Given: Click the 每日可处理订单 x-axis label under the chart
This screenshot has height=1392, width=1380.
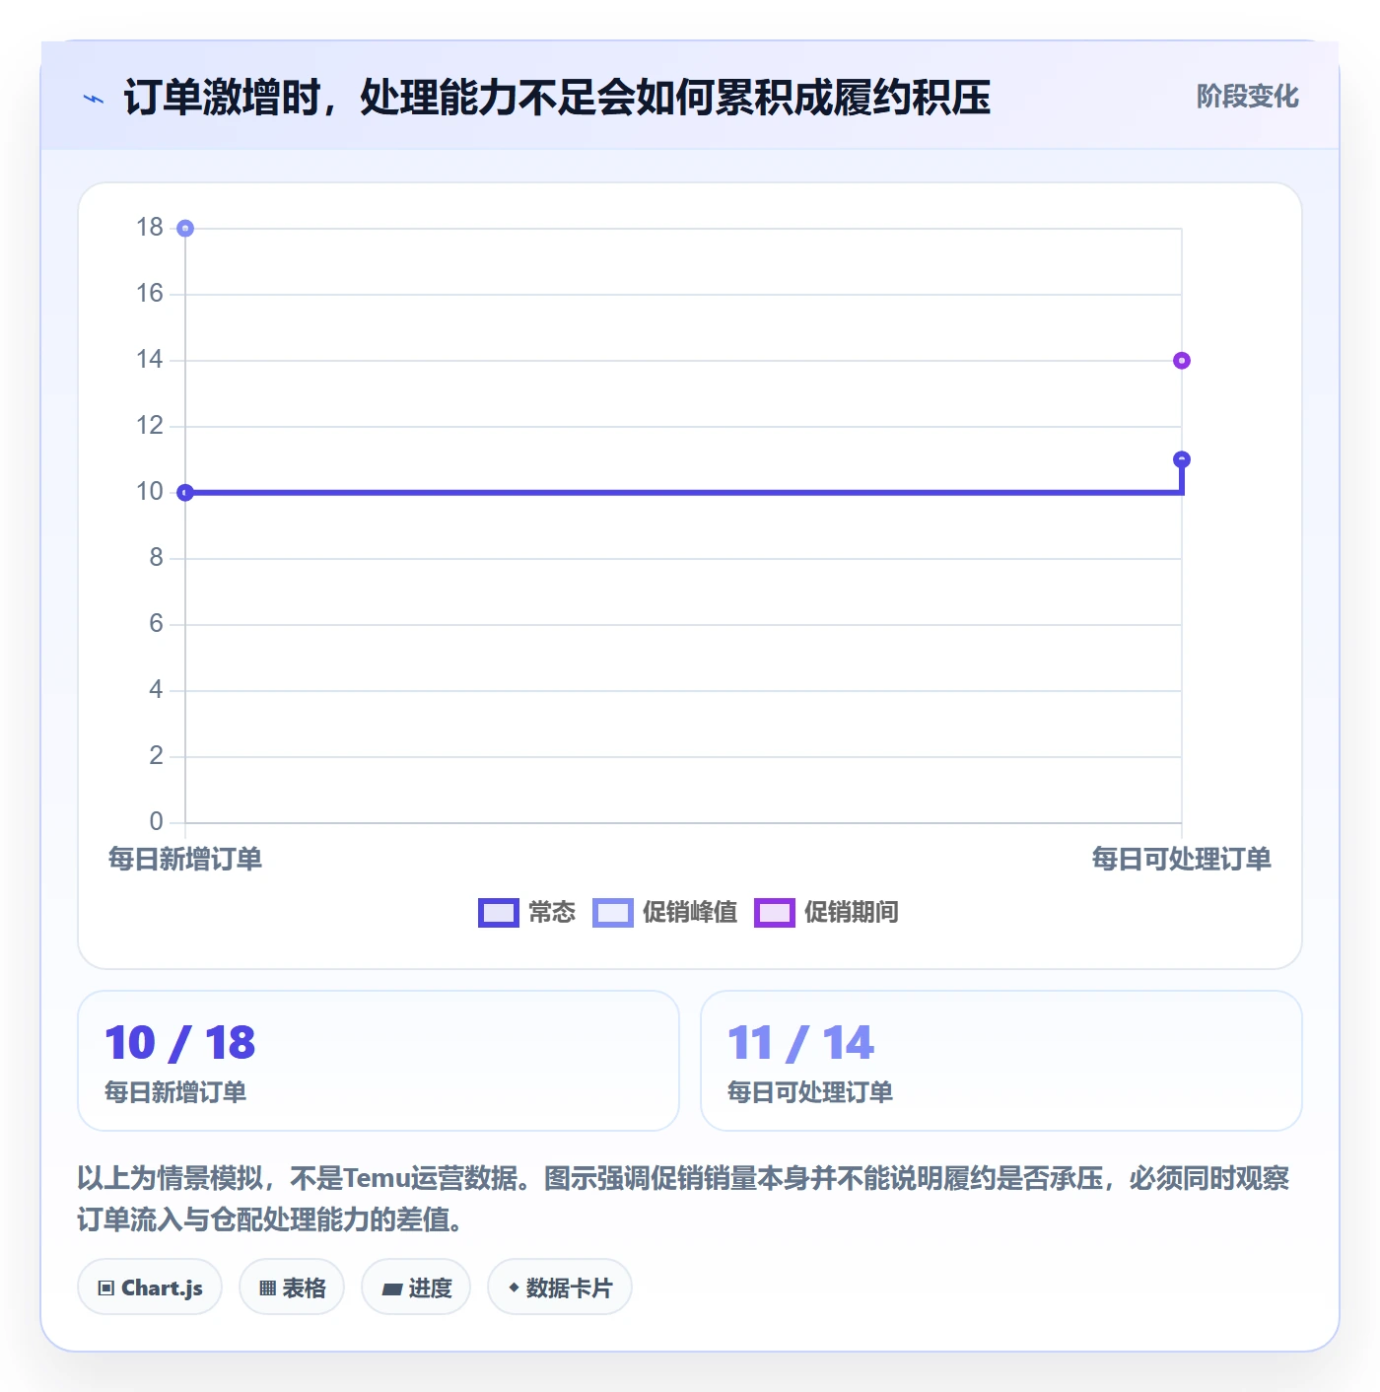Looking at the screenshot, I should [1181, 859].
